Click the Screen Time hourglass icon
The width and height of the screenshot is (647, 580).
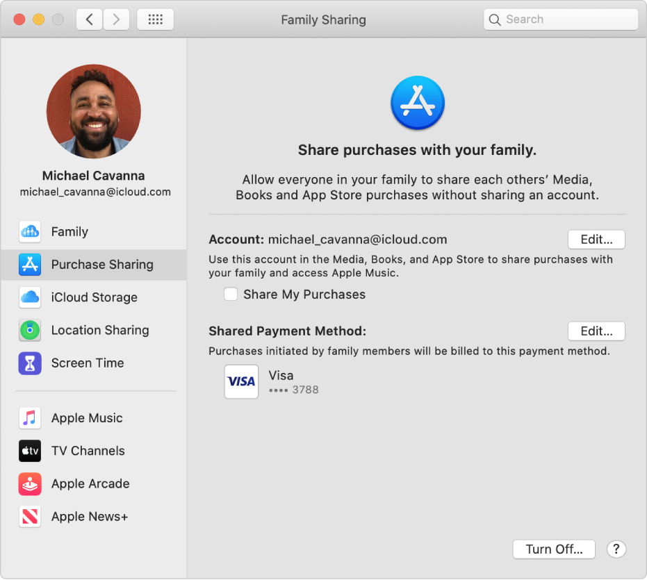[30, 363]
